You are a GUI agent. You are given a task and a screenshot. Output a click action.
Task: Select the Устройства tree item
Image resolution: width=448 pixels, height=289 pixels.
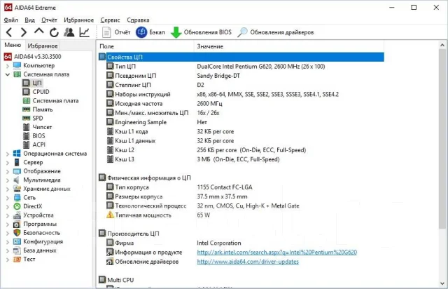34,215
